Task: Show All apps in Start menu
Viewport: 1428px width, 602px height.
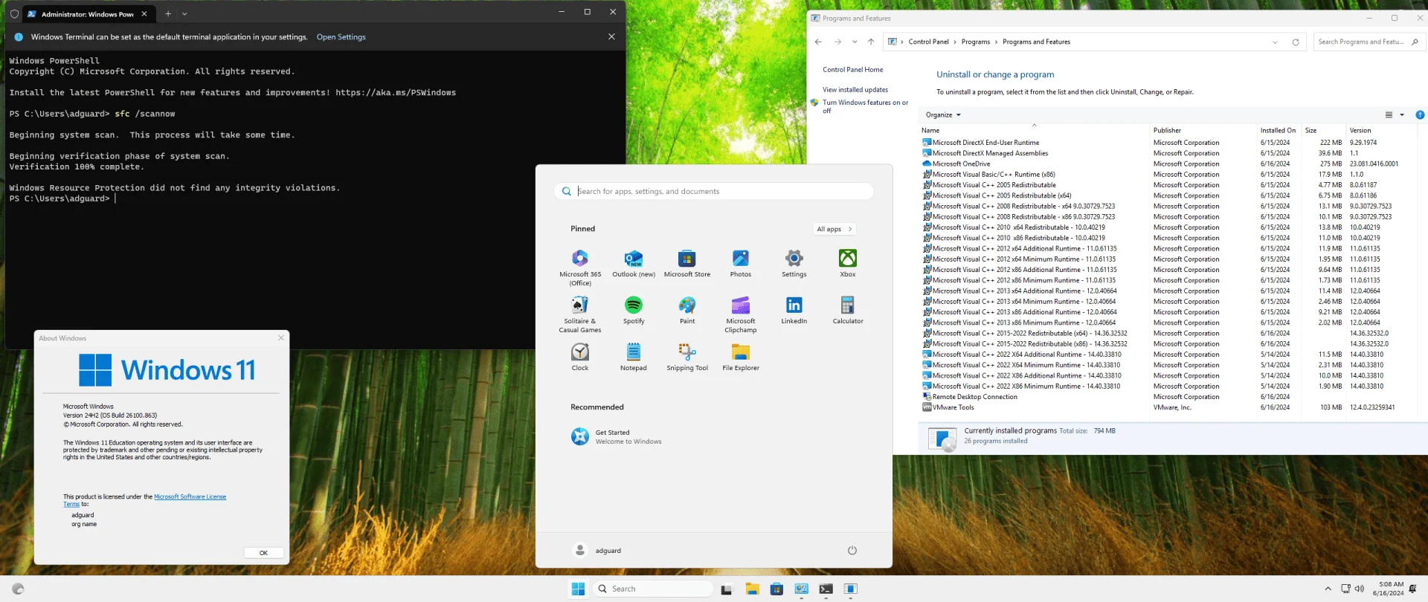Action: pyautogui.click(x=834, y=229)
